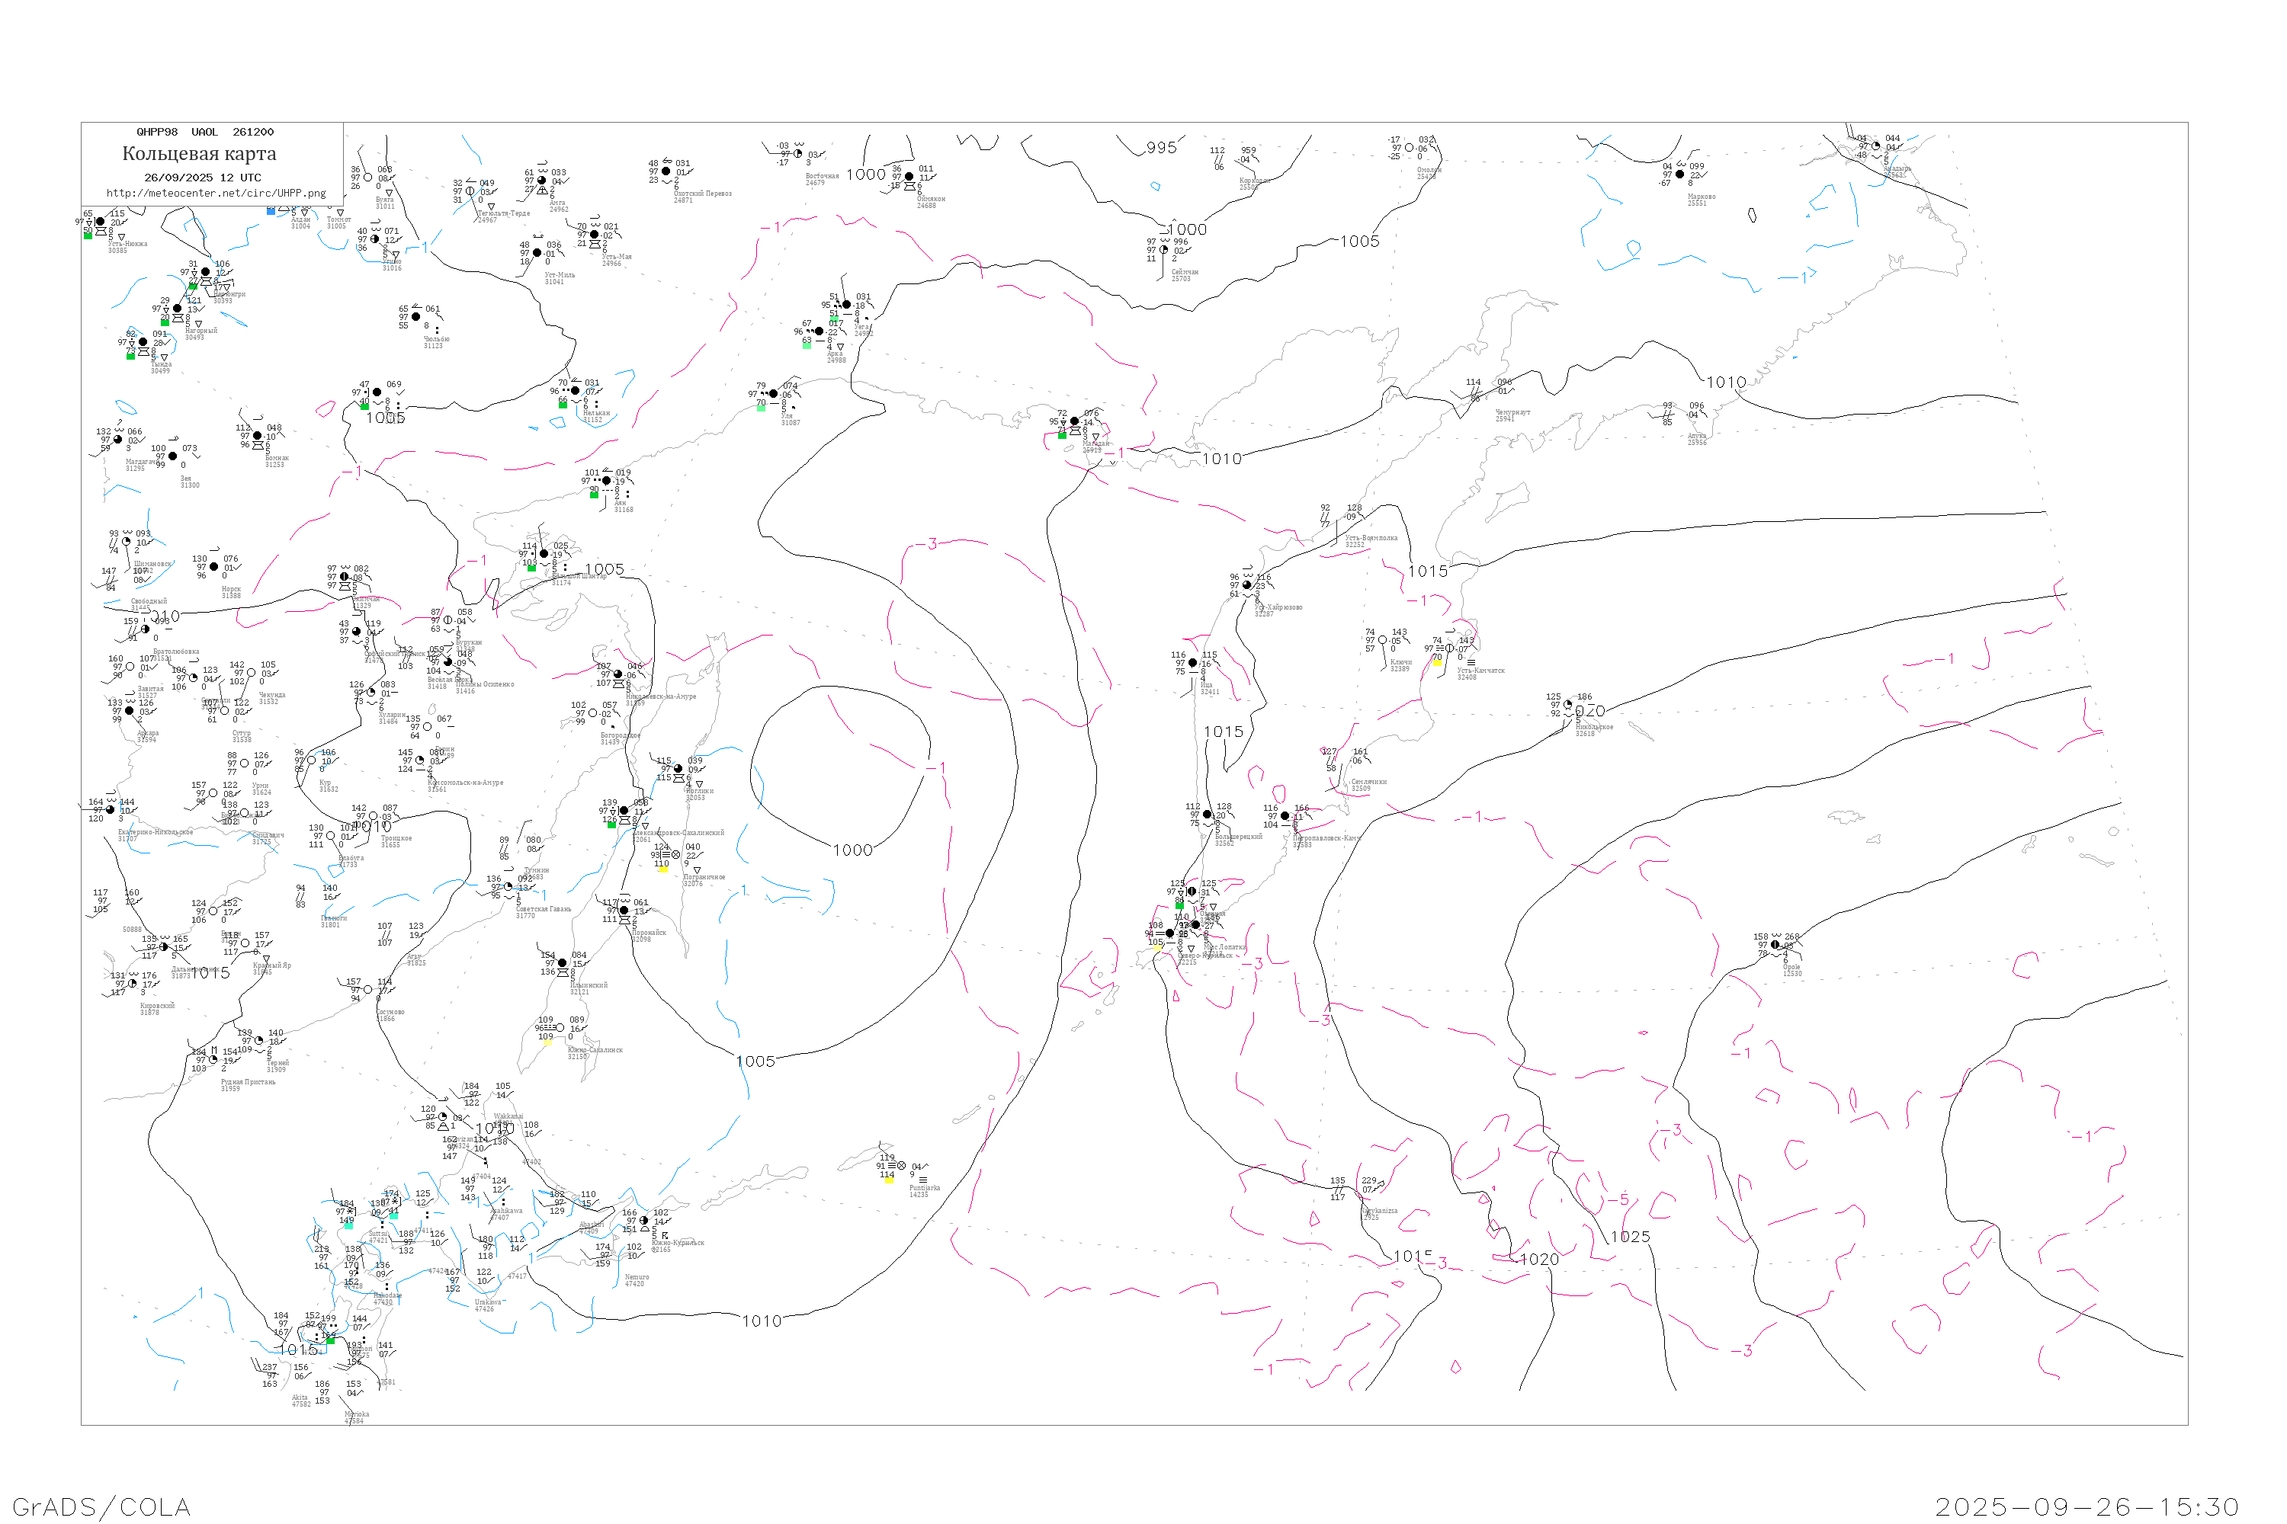Viewport: 2287px width, 1524px height.
Task: Click the magenta -5 isotherm label
Action: [1617, 1199]
